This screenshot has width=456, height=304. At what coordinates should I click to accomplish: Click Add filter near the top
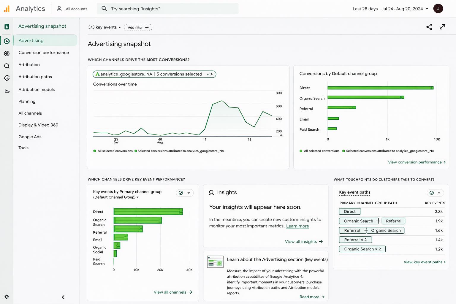click(x=138, y=27)
